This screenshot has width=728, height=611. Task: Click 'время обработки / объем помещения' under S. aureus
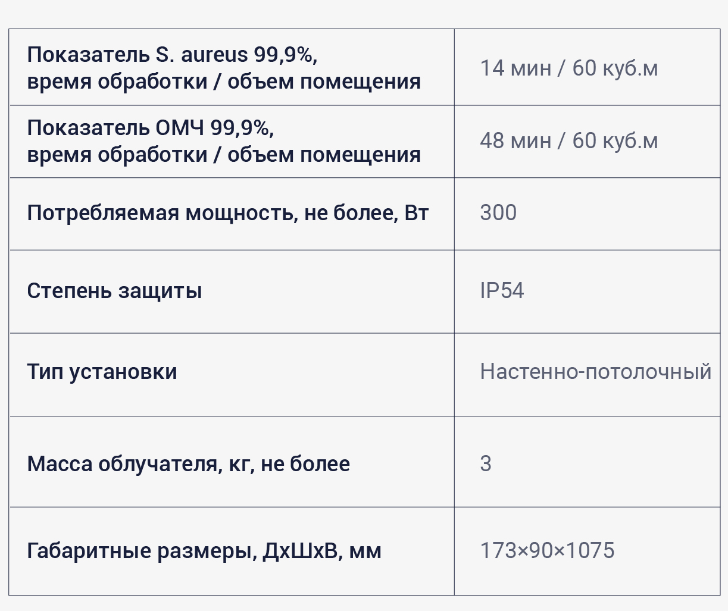[x=224, y=82]
